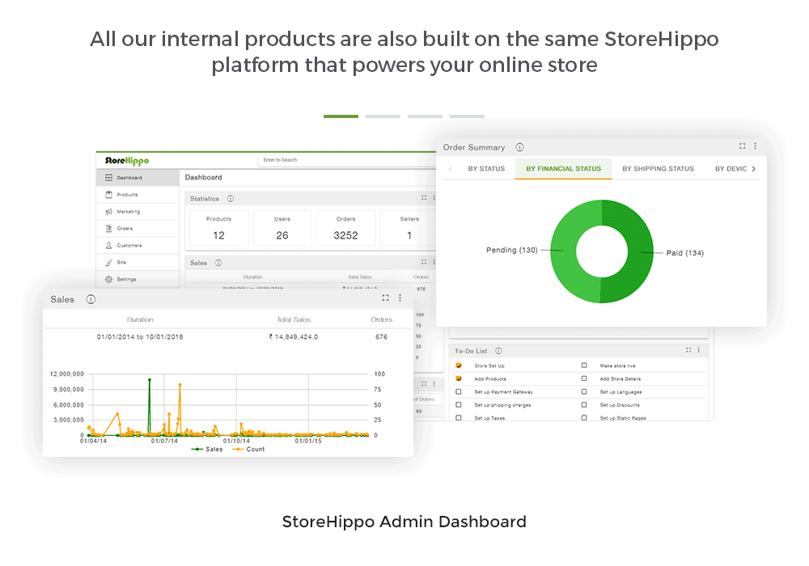Open Marketing megaphone item
The image size is (809, 566).
click(138, 211)
